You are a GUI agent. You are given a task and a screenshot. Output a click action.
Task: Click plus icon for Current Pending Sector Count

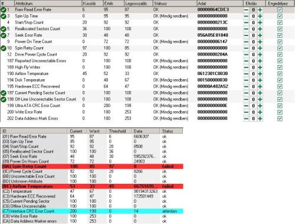[x=260, y=93]
